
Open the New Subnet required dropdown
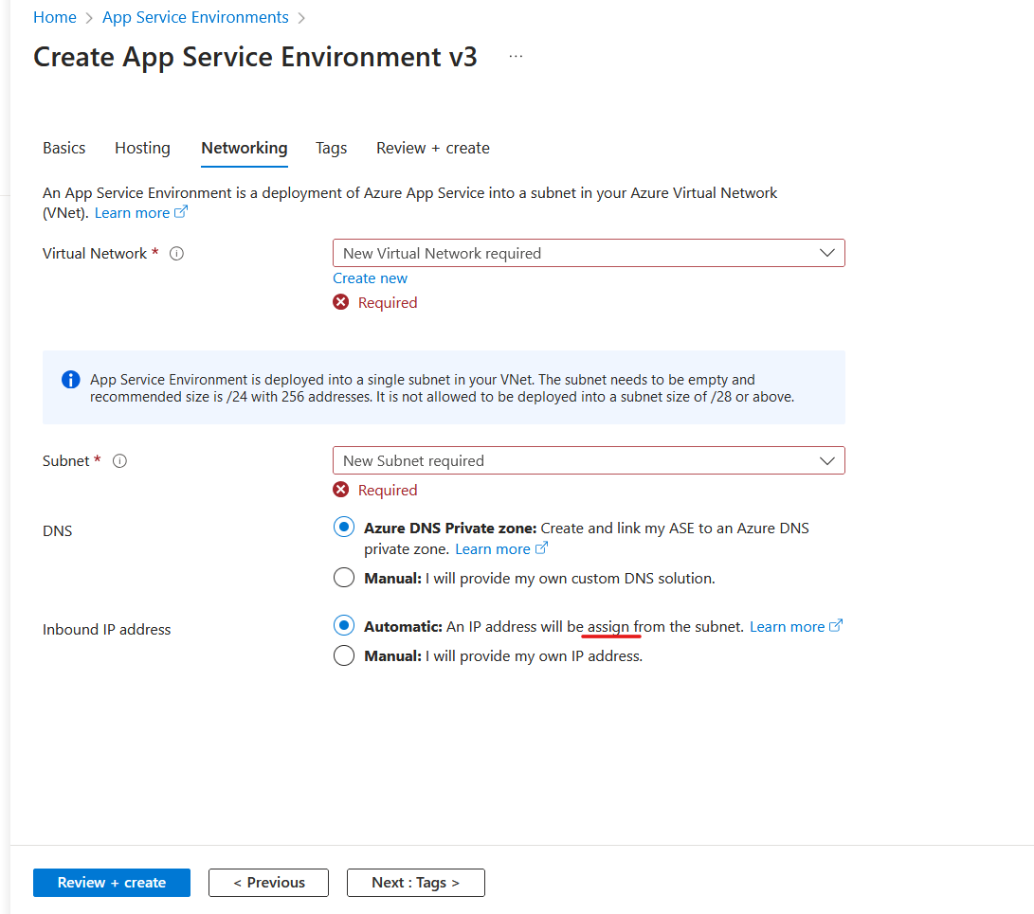[x=588, y=460]
